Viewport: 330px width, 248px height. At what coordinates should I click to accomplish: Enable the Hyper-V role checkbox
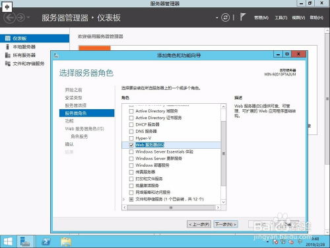click(x=131, y=138)
